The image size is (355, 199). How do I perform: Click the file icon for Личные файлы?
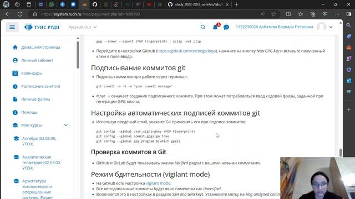[x=15, y=99]
